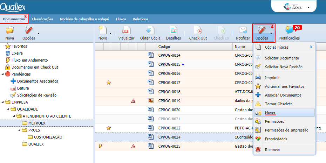Choose Solicitar Documento menu entry

pyautogui.click(x=284, y=58)
